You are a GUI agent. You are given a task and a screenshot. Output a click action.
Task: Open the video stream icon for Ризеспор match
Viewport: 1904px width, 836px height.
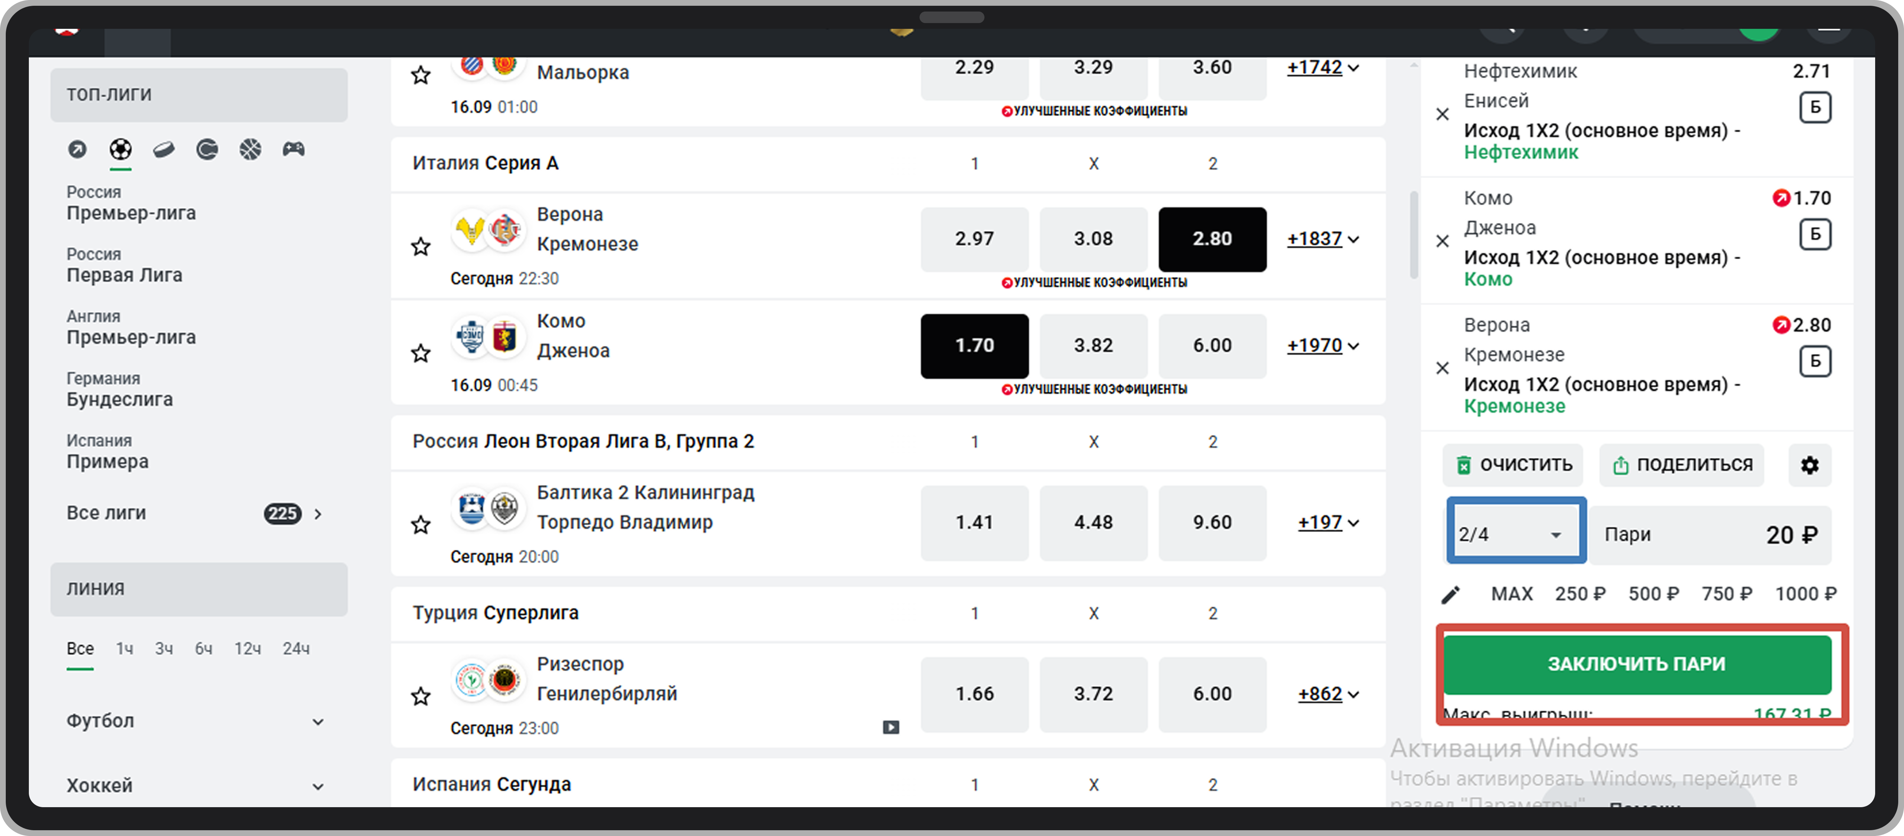pyautogui.click(x=891, y=728)
